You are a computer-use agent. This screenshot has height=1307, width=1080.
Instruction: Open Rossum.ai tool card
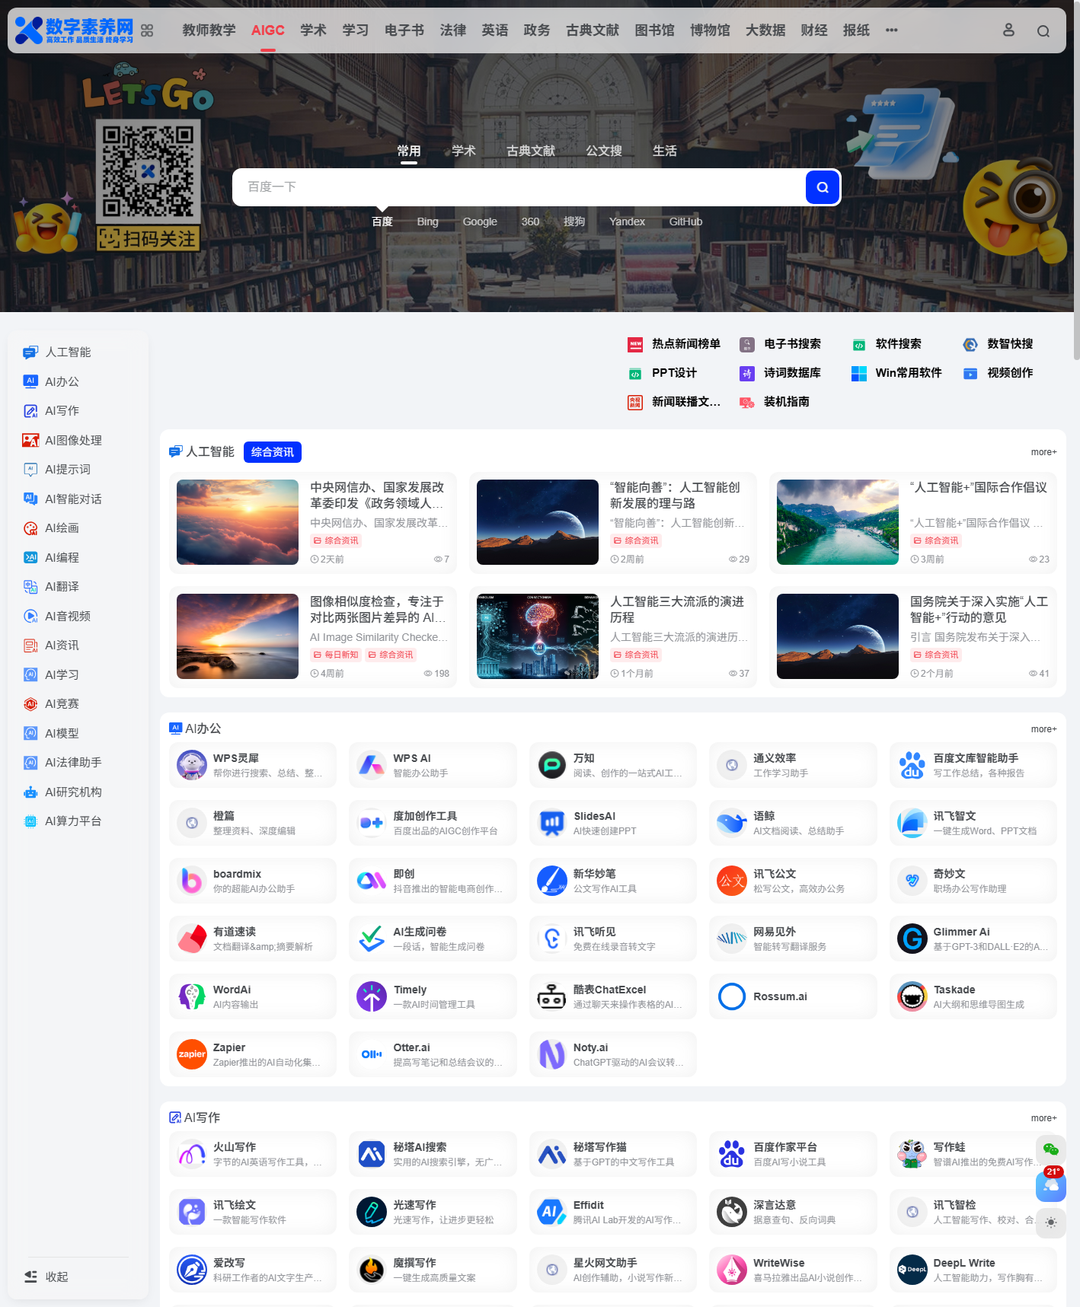click(793, 996)
